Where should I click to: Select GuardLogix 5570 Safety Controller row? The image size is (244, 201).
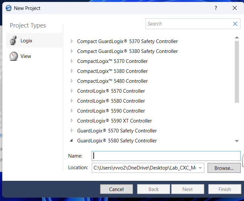click(117, 130)
